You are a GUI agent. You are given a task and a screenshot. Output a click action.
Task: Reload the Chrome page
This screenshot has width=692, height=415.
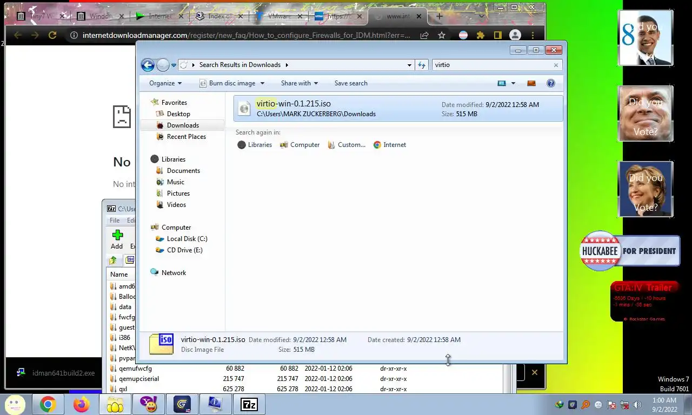pos(52,35)
